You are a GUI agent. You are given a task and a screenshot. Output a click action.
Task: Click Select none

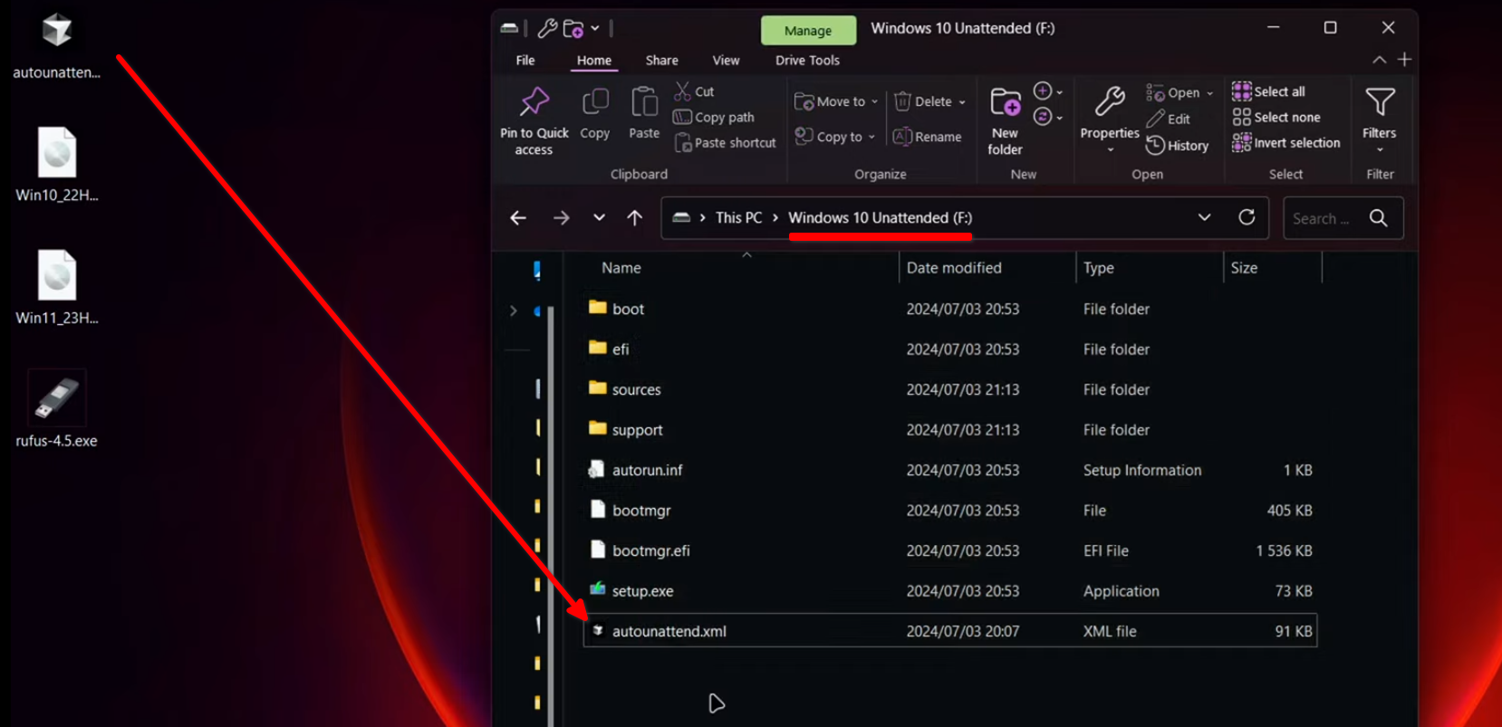click(1276, 117)
